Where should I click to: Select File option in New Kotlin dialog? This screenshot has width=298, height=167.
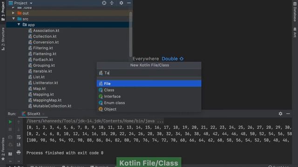pos(149,83)
